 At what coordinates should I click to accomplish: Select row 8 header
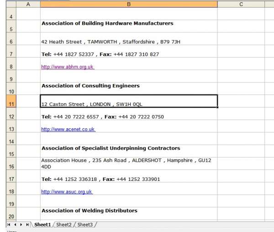click(11, 64)
